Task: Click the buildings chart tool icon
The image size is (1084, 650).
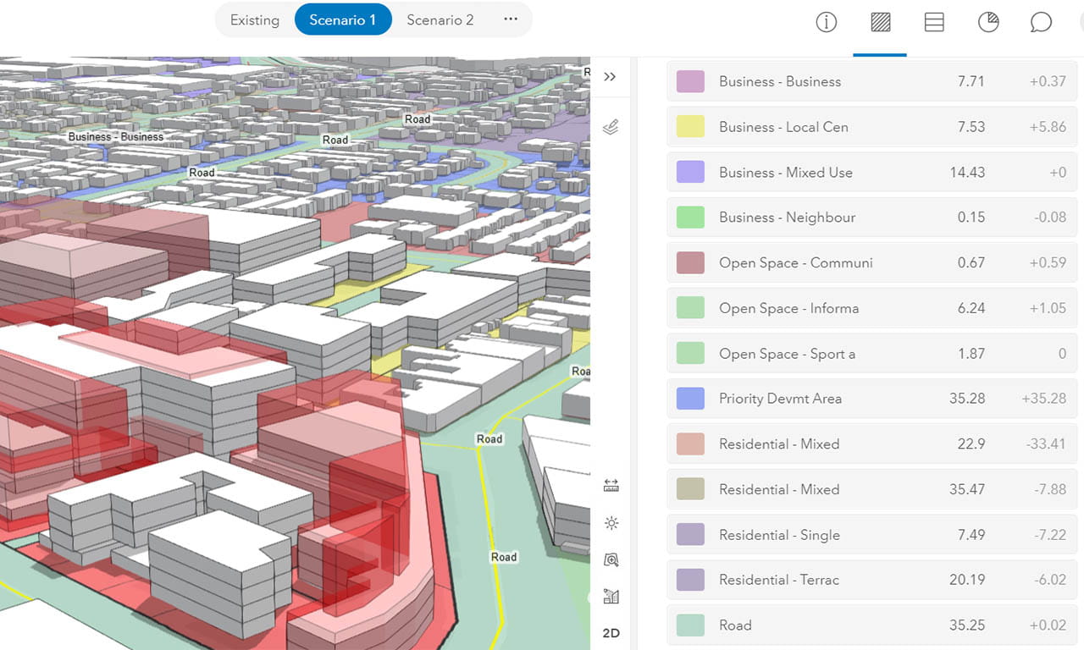Action: (x=611, y=597)
